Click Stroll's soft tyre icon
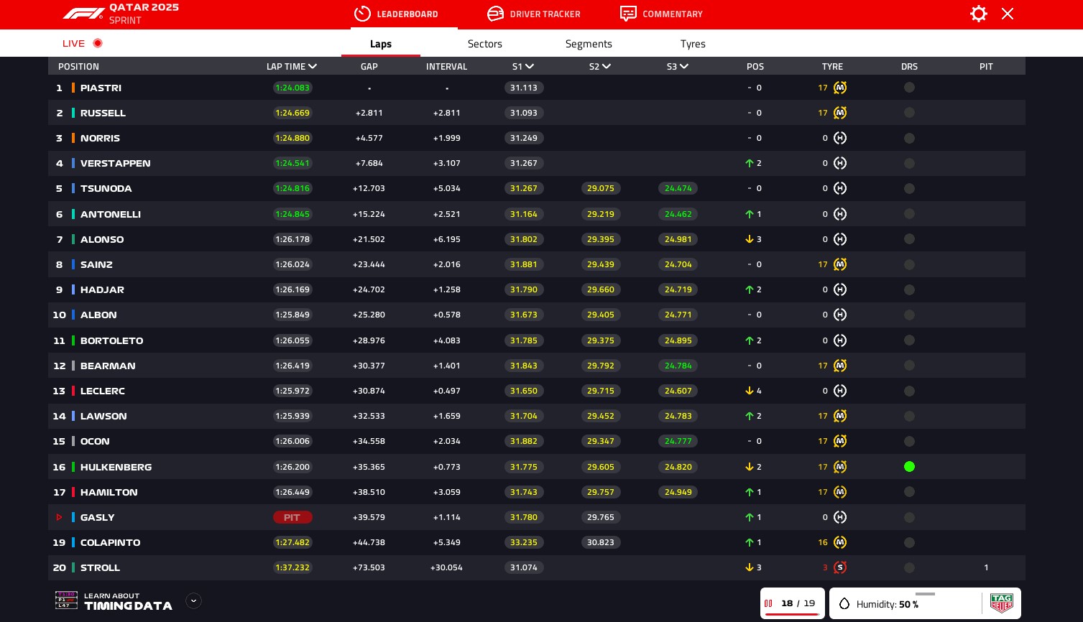Image resolution: width=1083 pixels, height=622 pixels. [x=840, y=567]
